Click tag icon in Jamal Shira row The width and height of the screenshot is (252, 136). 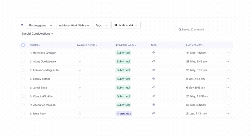pyautogui.click(x=153, y=87)
